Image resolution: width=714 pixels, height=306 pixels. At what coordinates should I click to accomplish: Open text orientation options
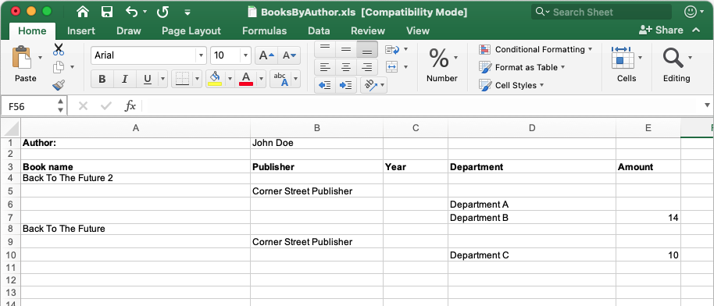pos(373,85)
